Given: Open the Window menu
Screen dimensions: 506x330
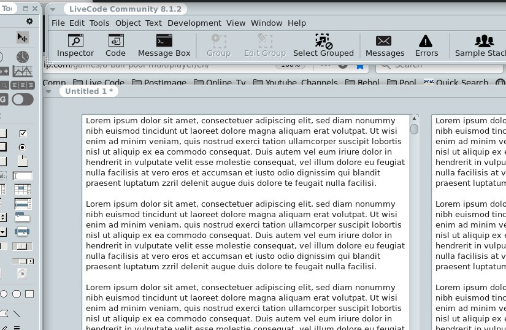Looking at the screenshot, I should tap(267, 23).
